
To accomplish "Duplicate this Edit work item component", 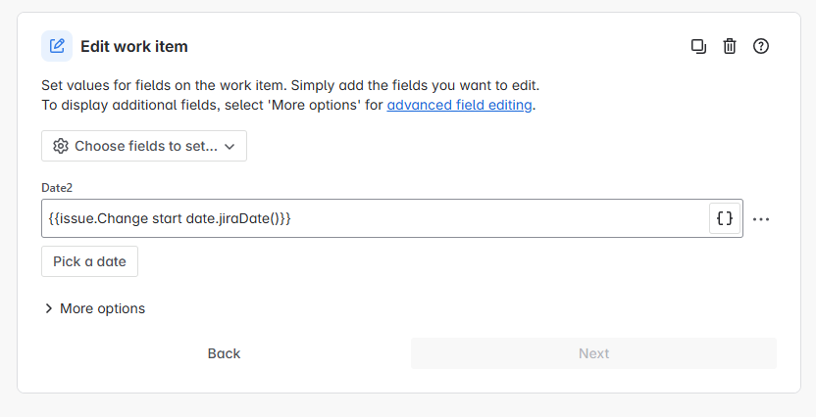I will tap(698, 46).
